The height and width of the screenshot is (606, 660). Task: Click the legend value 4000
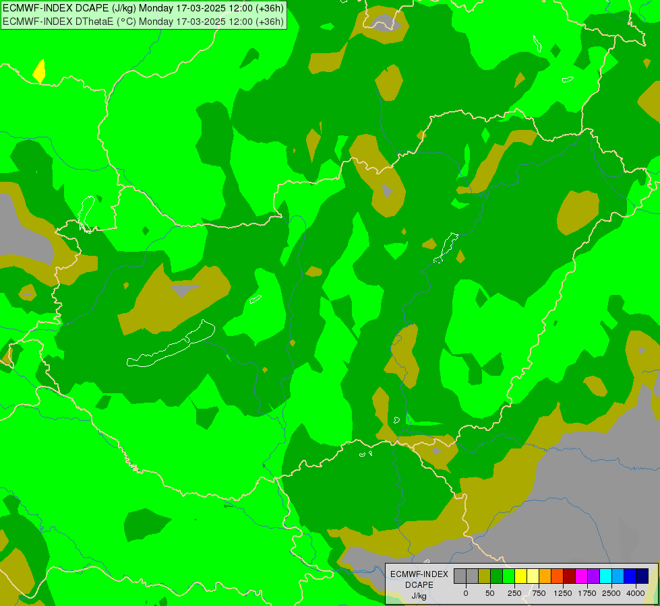click(636, 593)
